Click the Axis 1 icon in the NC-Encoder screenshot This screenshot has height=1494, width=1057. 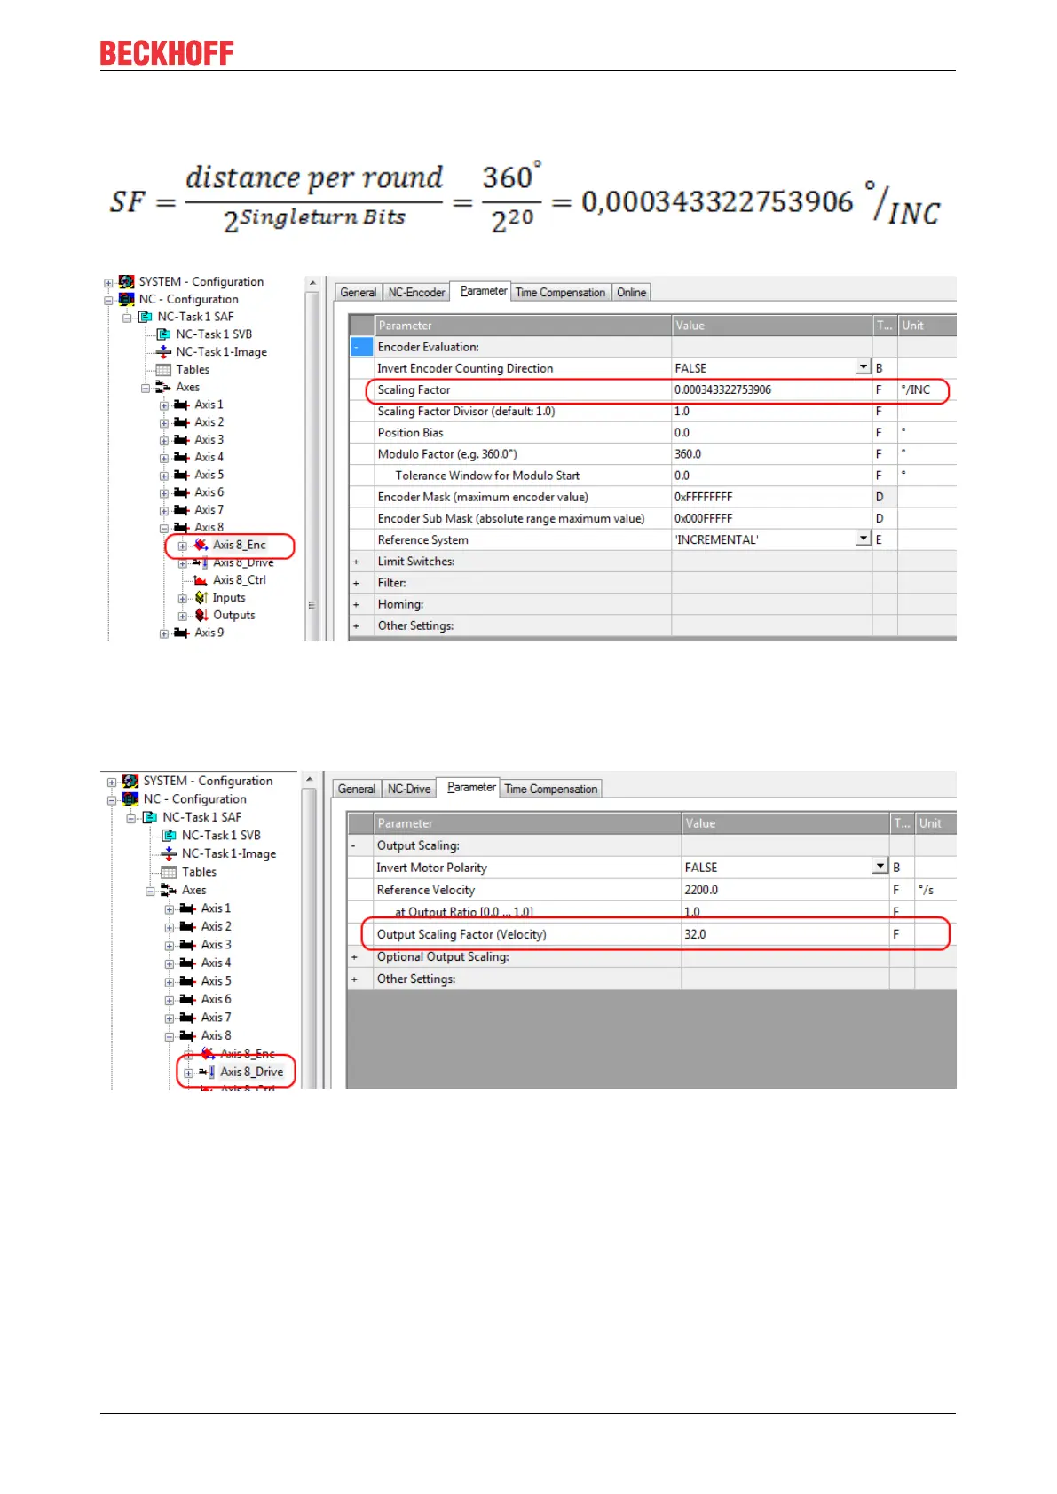[182, 405]
